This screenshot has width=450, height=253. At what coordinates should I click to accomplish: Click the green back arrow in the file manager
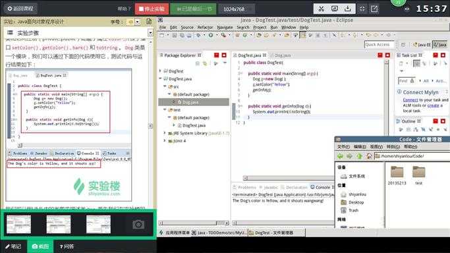pos(341,156)
